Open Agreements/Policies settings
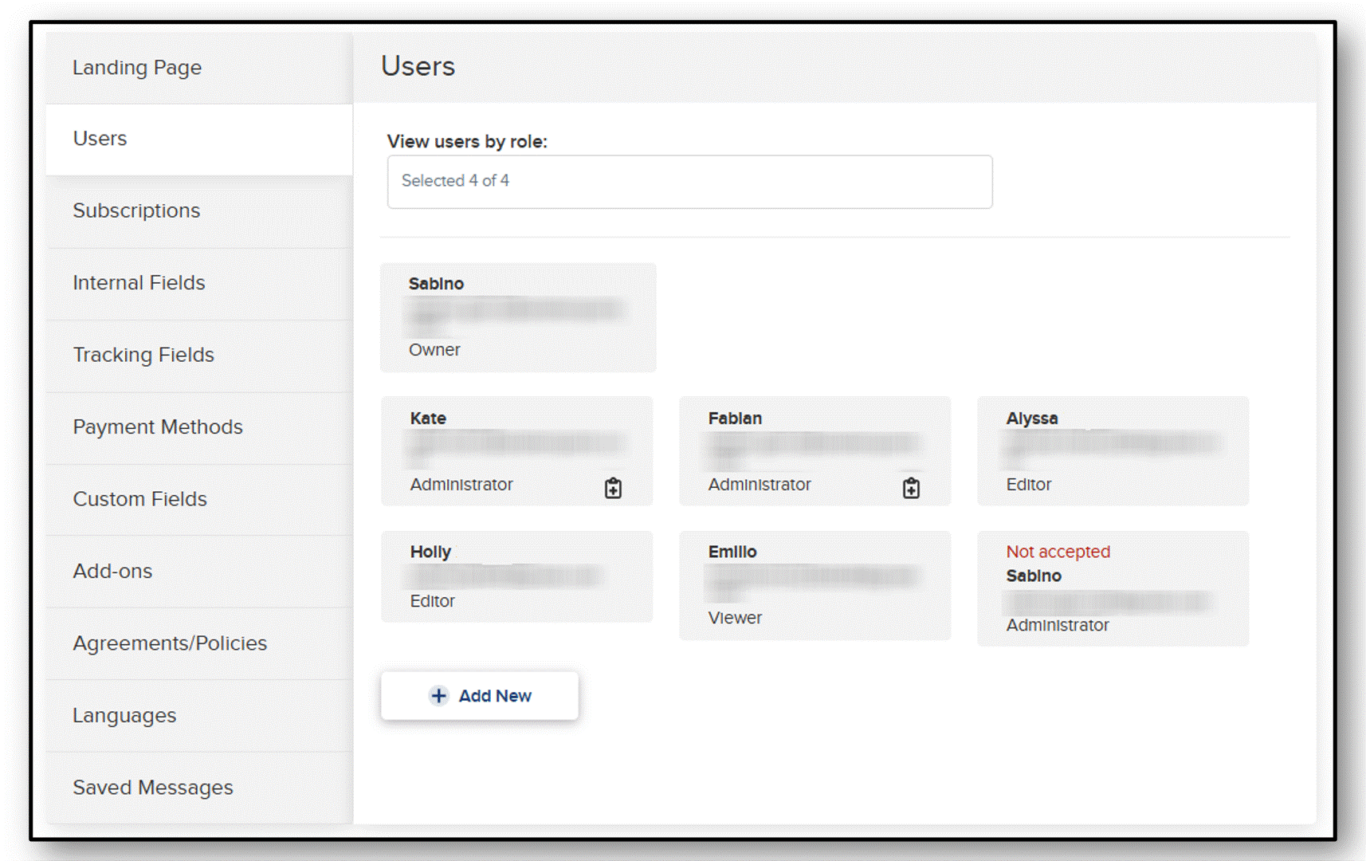Viewport: 1366px width, 861px height. pyautogui.click(x=199, y=643)
